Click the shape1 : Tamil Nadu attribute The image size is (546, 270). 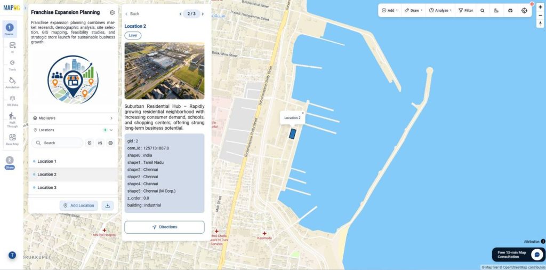(x=145, y=162)
